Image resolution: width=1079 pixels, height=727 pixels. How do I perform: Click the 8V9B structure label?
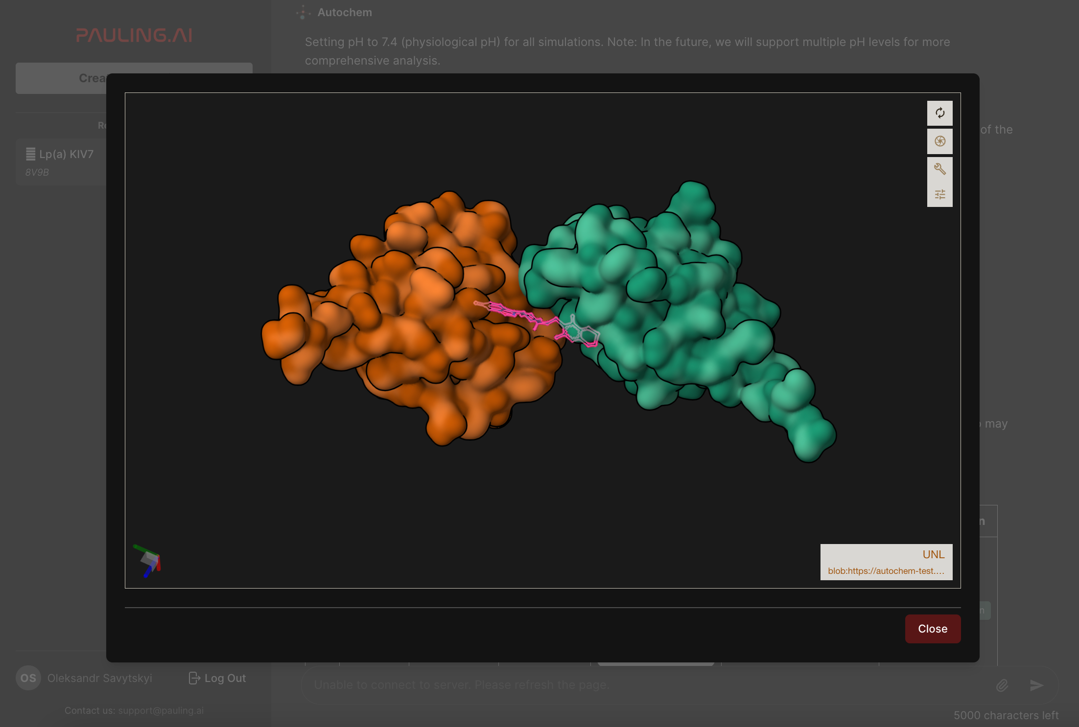[37, 172]
